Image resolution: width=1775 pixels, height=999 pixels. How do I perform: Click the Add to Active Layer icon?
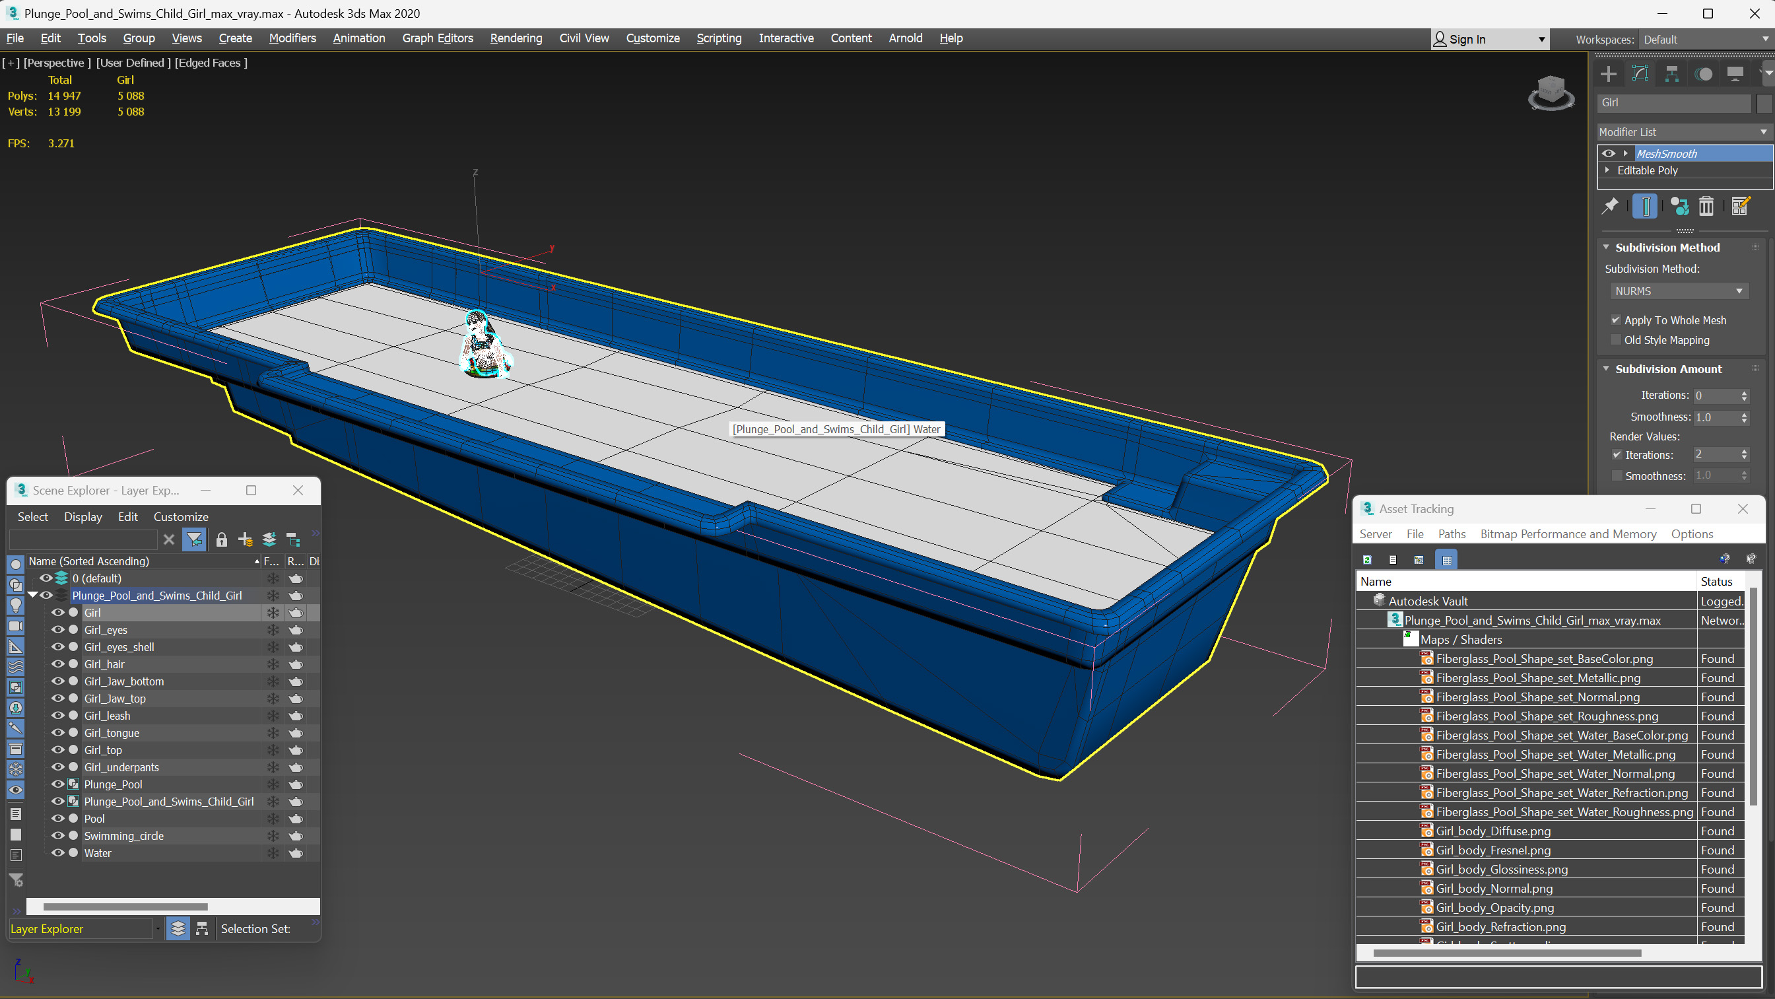point(269,539)
